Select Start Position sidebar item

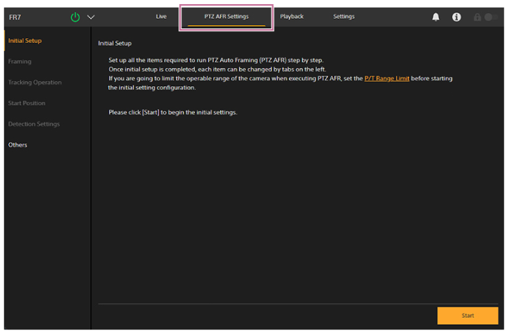click(x=26, y=103)
